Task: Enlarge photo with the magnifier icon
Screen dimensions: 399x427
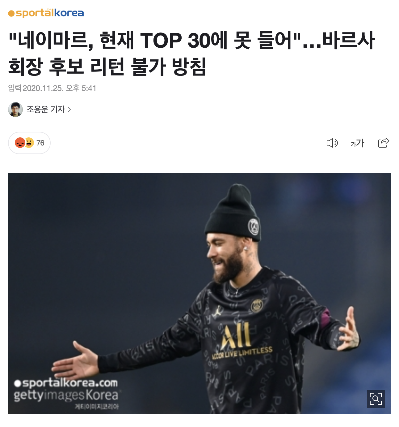Action: 376,399
